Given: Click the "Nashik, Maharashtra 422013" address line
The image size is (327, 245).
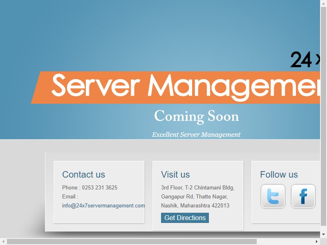Looking at the screenshot, I should 195,206.
